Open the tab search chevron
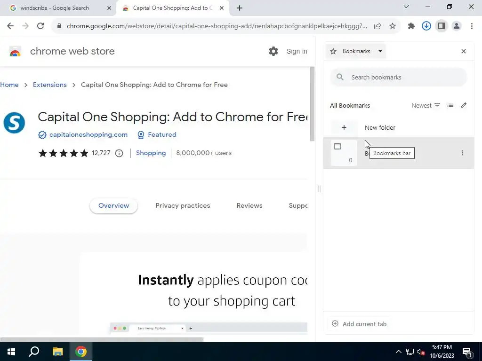 (406, 7)
